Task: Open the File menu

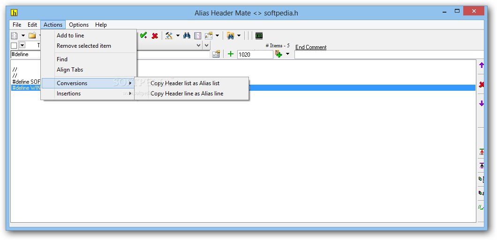Action: pyautogui.click(x=17, y=25)
